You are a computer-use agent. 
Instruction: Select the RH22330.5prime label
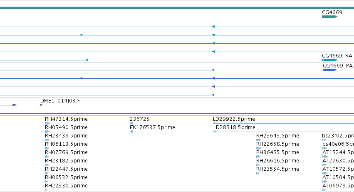[x=66, y=186]
